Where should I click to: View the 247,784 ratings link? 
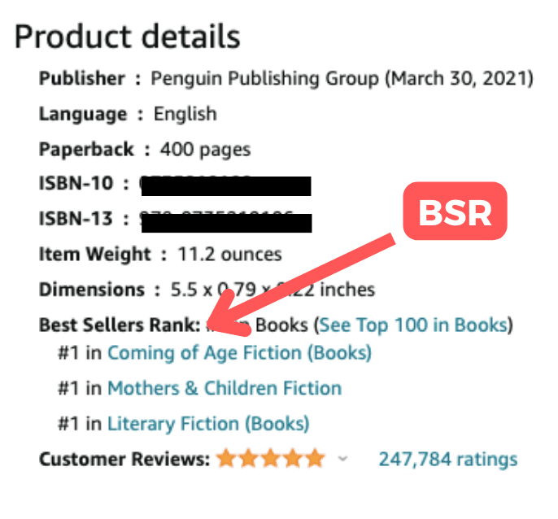click(x=448, y=459)
